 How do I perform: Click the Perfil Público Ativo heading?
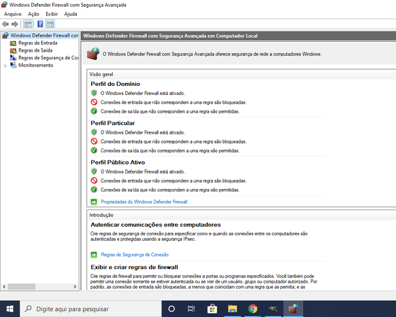[118, 162]
